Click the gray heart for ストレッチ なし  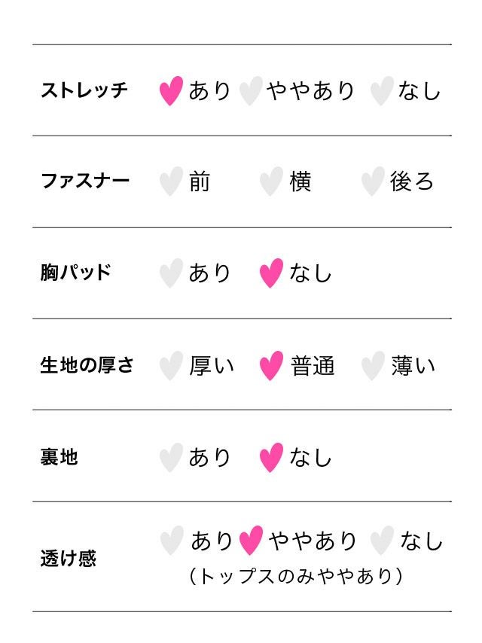[382, 91]
